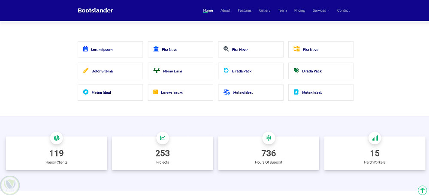
Task: Click the 'Nemo Enim' label
Action: tap(172, 71)
